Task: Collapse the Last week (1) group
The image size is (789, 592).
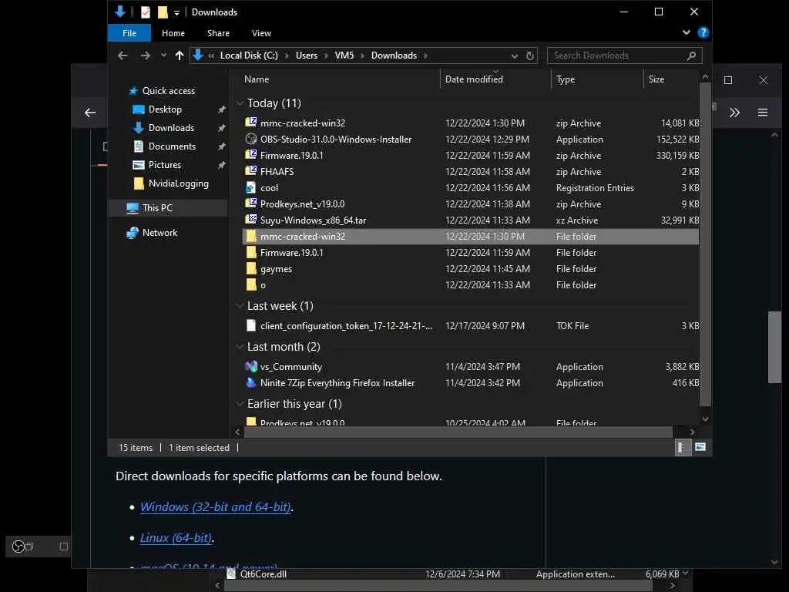Action: pos(240,306)
